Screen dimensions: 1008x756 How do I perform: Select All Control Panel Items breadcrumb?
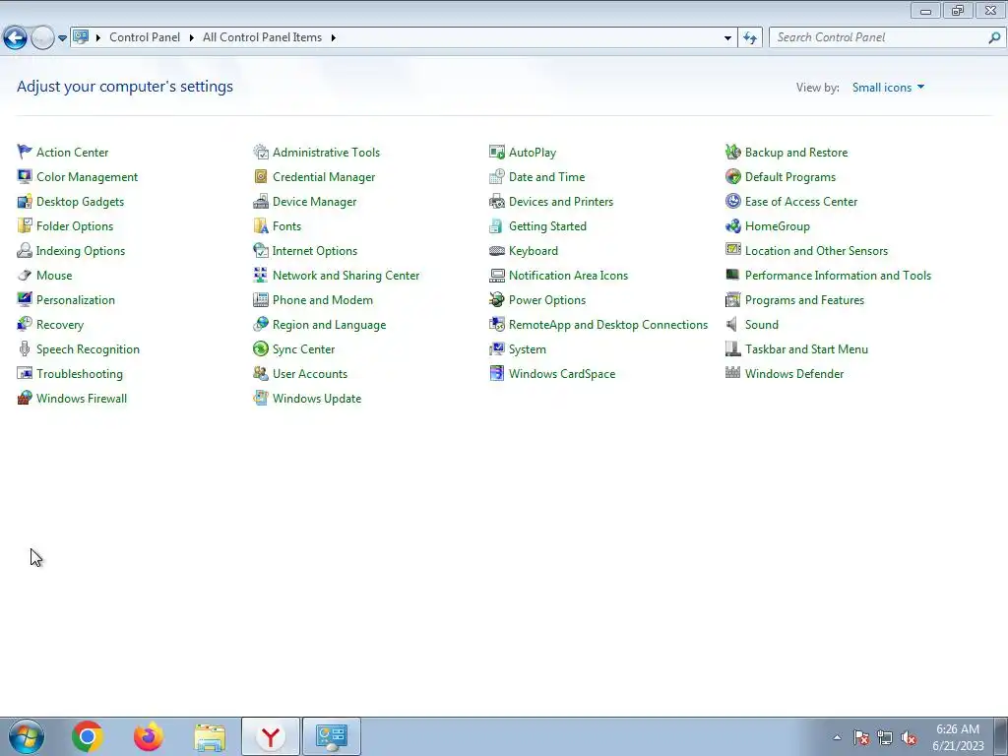tap(262, 37)
